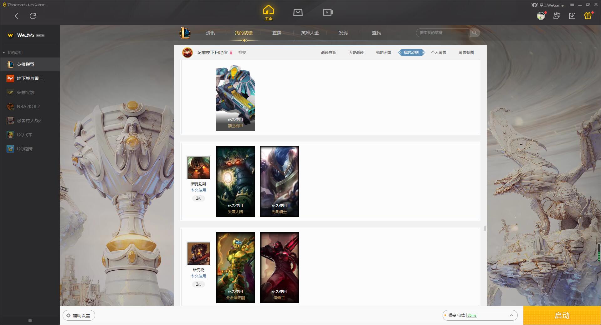The height and width of the screenshot is (325, 601).
Task: Open the 查找 tab
Action: 376,33
